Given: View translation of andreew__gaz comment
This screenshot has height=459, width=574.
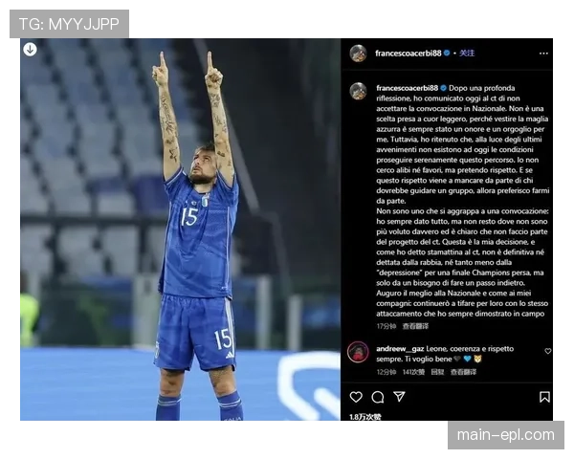Looking at the screenshot, I should pyautogui.click(x=463, y=372).
